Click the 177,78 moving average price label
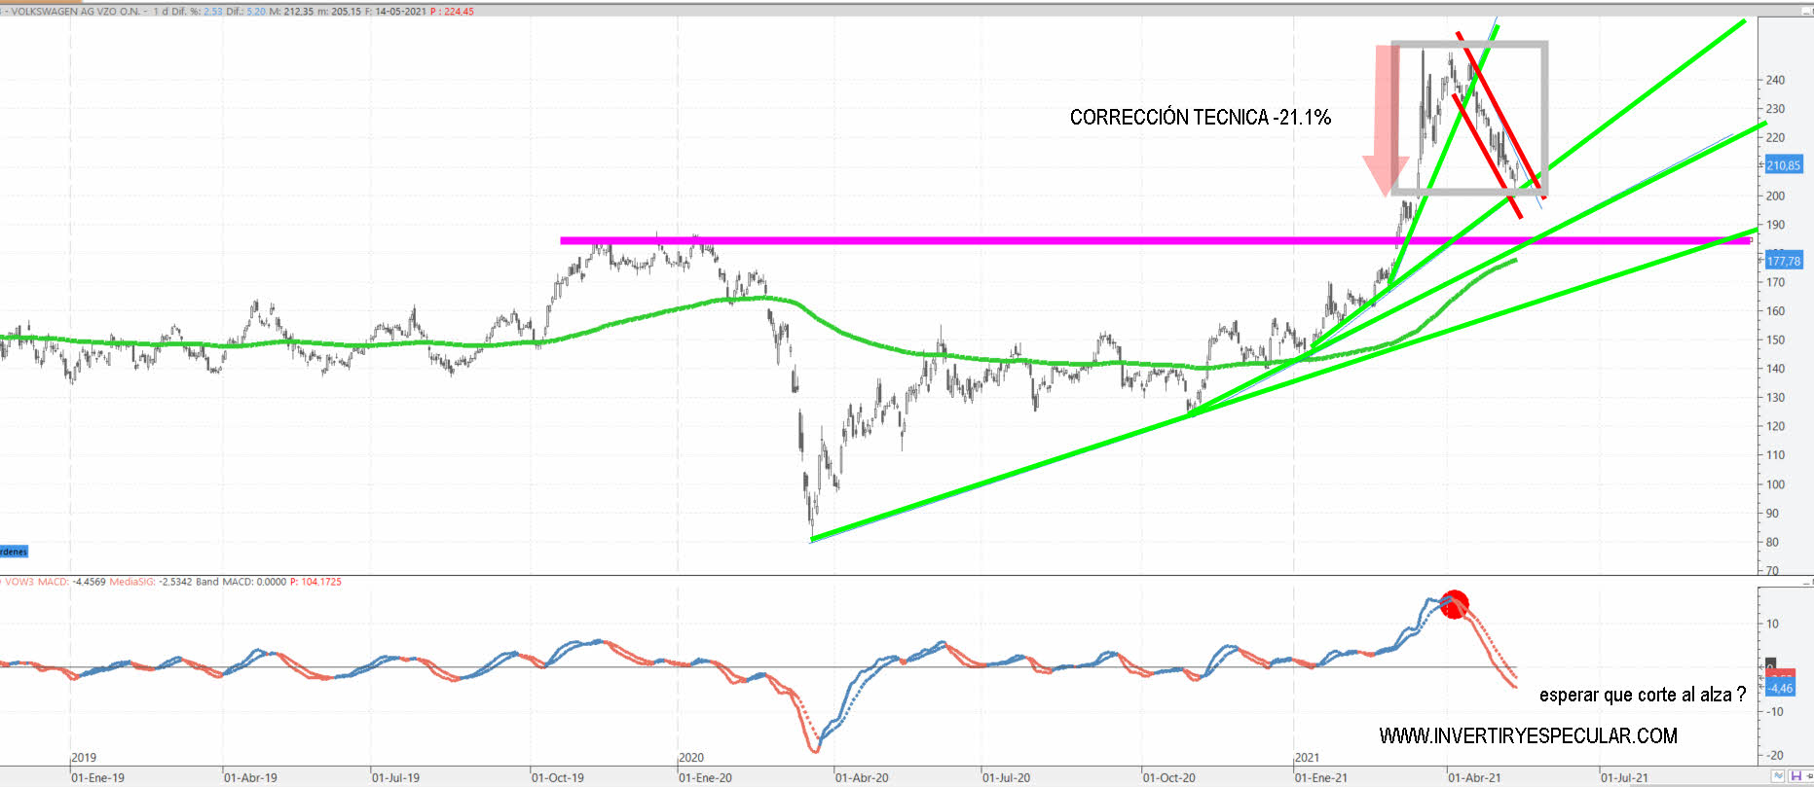1814x787 pixels. pyautogui.click(x=1783, y=261)
